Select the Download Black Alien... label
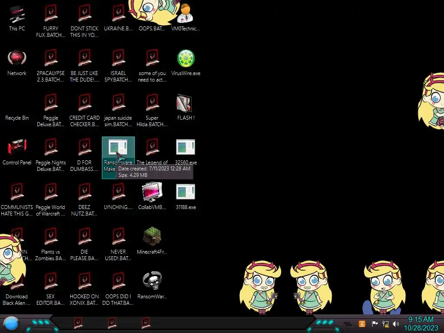The image size is (444, 333). [16, 300]
